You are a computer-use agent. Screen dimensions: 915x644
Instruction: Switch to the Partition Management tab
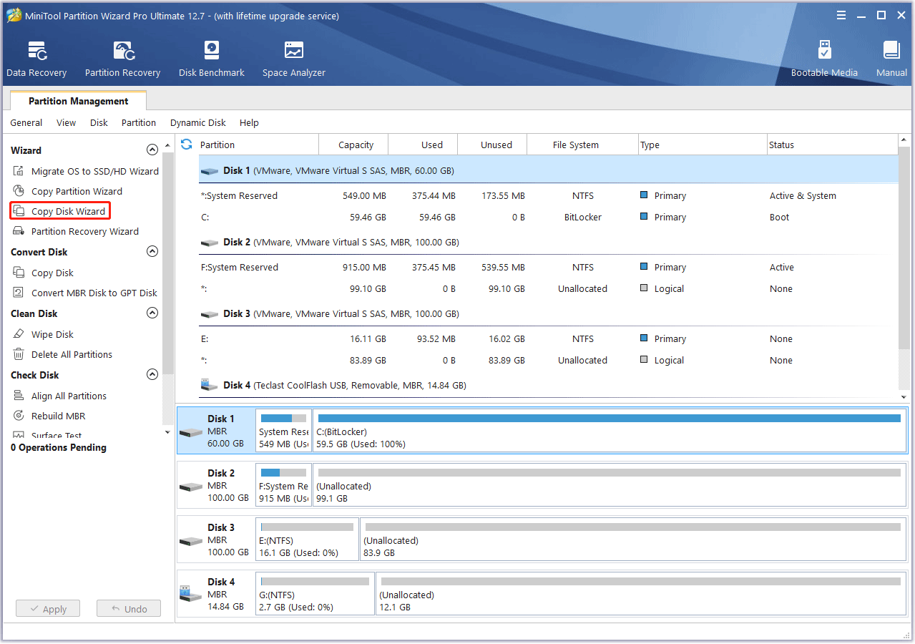click(x=78, y=101)
